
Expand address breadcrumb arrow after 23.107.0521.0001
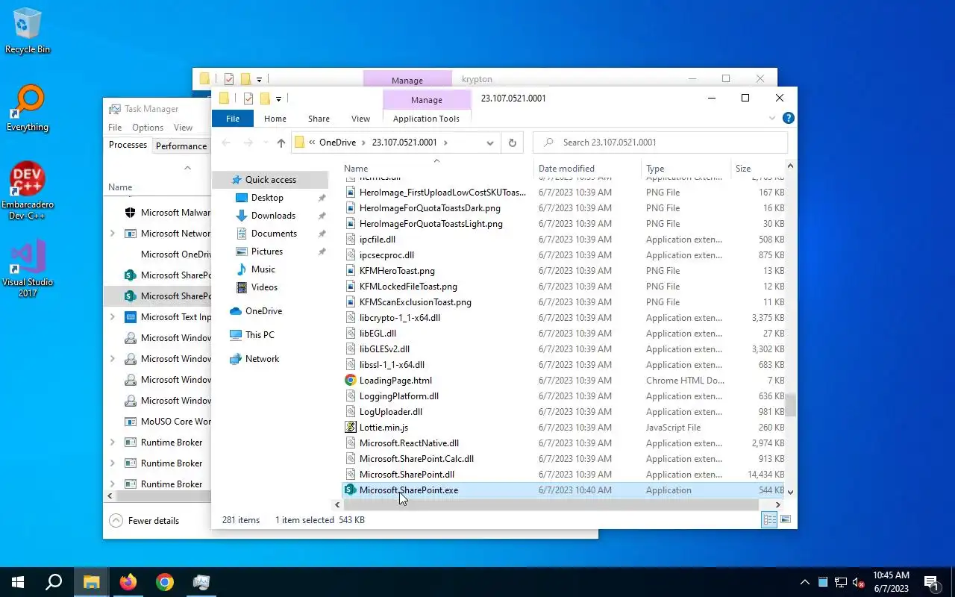pos(445,143)
